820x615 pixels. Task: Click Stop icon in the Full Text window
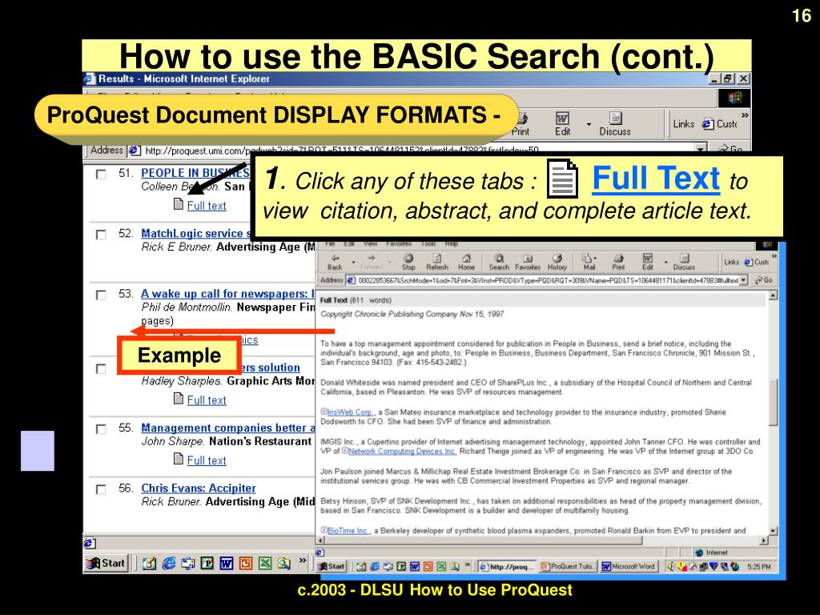[408, 262]
